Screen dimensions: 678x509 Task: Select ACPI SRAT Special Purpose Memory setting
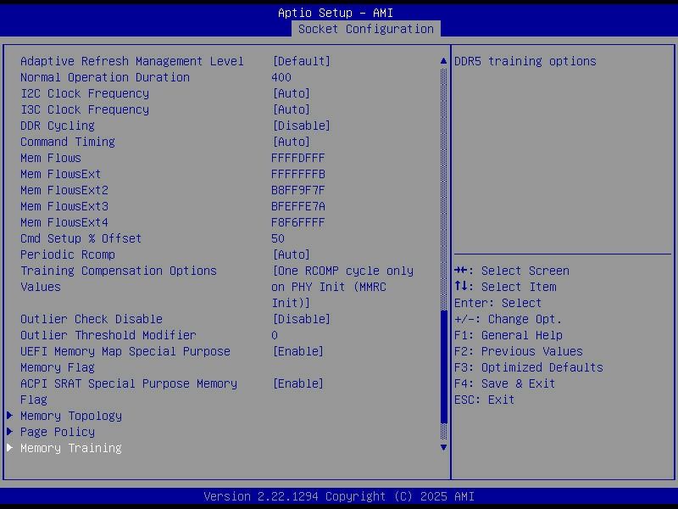129,391
